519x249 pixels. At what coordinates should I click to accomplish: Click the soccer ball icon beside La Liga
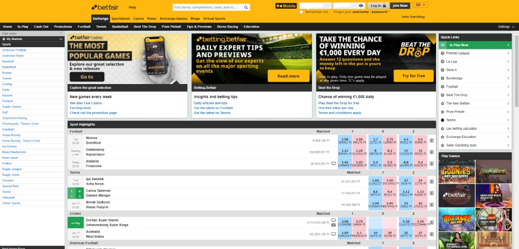click(443, 62)
